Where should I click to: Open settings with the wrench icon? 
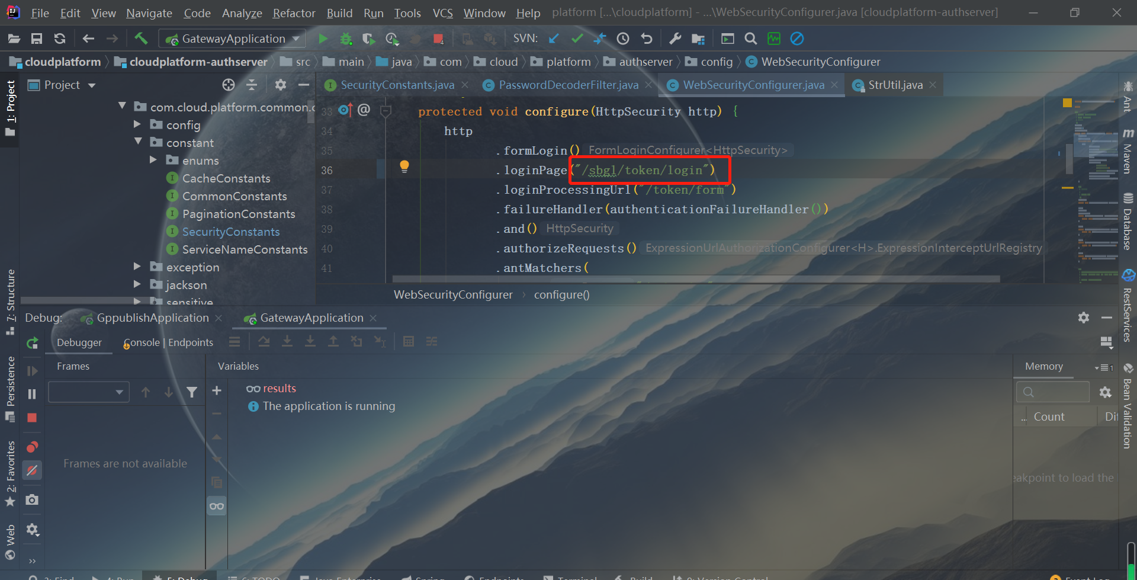[x=675, y=39]
